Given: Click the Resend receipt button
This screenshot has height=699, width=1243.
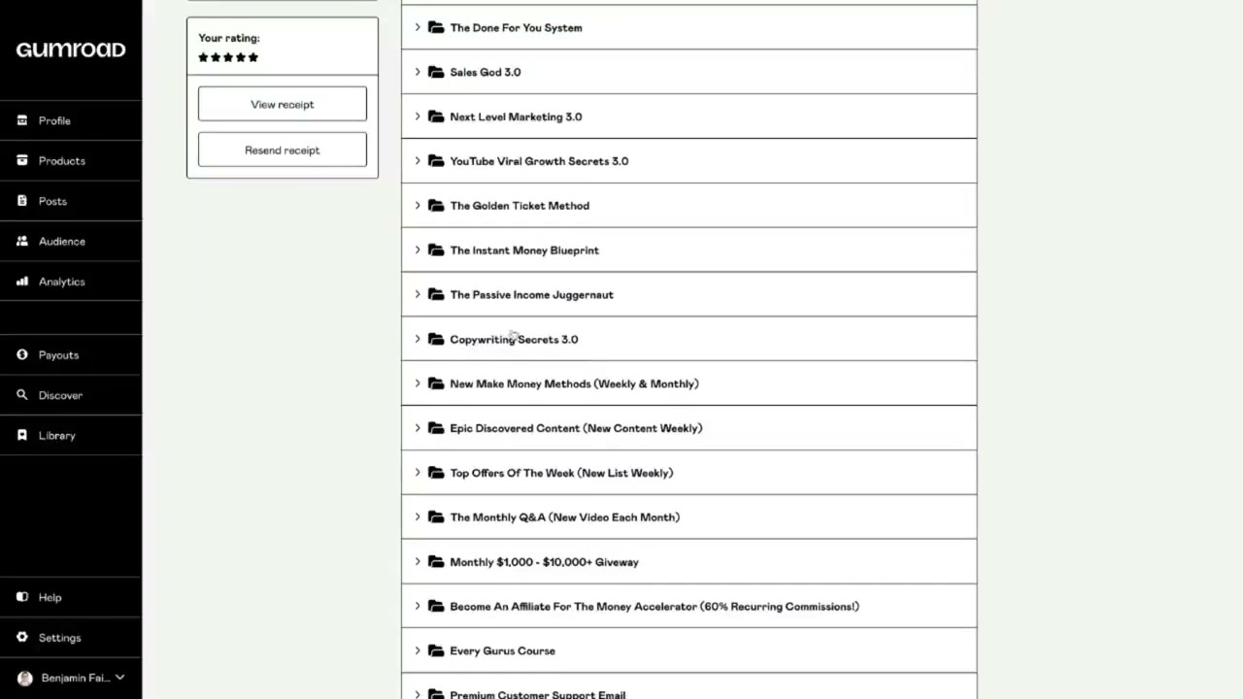Looking at the screenshot, I should click(x=283, y=150).
